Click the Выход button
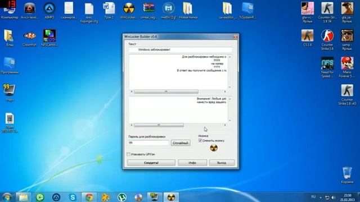The width and height of the screenshot is (360, 202). (222, 163)
